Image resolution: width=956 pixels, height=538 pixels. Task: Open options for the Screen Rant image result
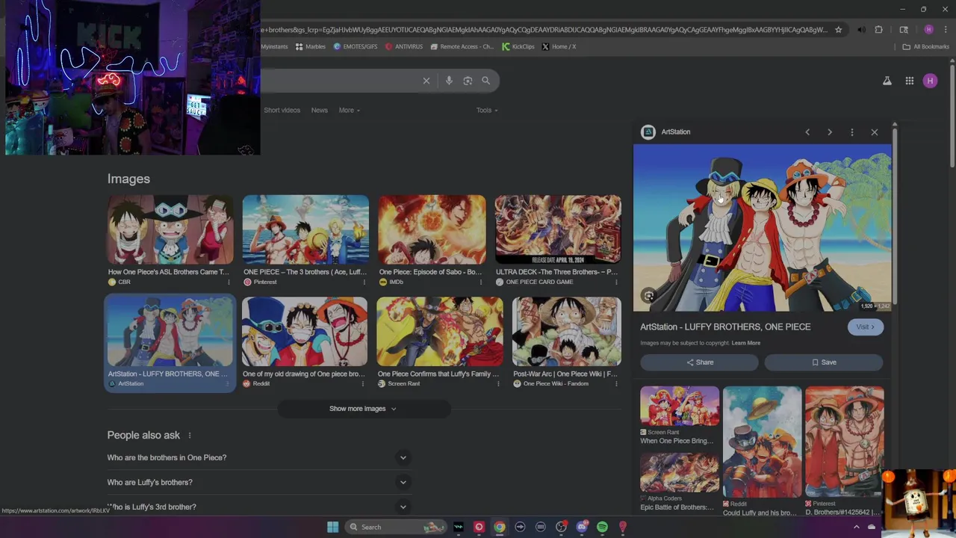[x=499, y=384]
